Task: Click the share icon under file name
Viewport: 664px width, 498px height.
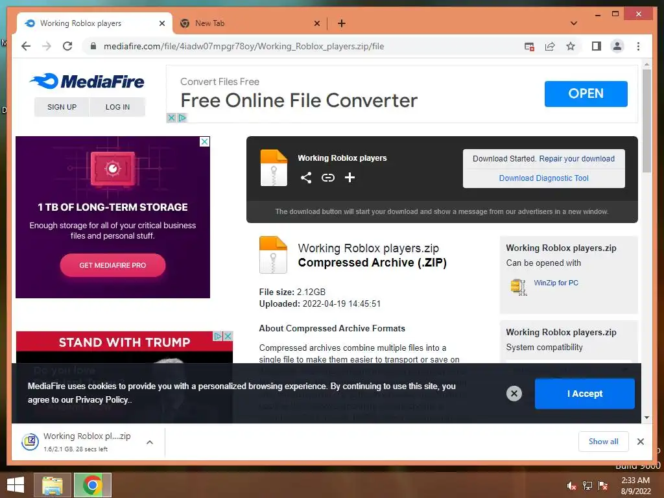Action: point(306,178)
